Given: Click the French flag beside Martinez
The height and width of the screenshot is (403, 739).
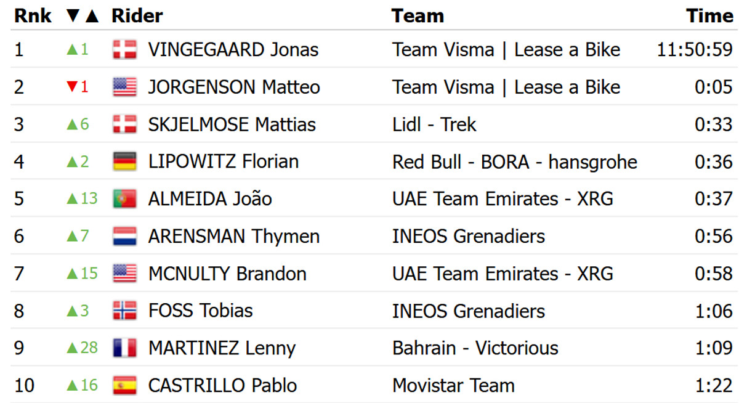Looking at the screenshot, I should point(124,348).
